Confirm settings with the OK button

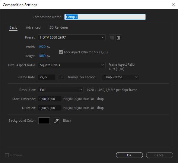(129, 155)
